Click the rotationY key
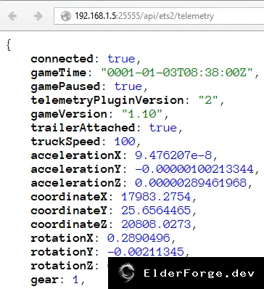Screen dimensions: 264x289 [x=62, y=252]
